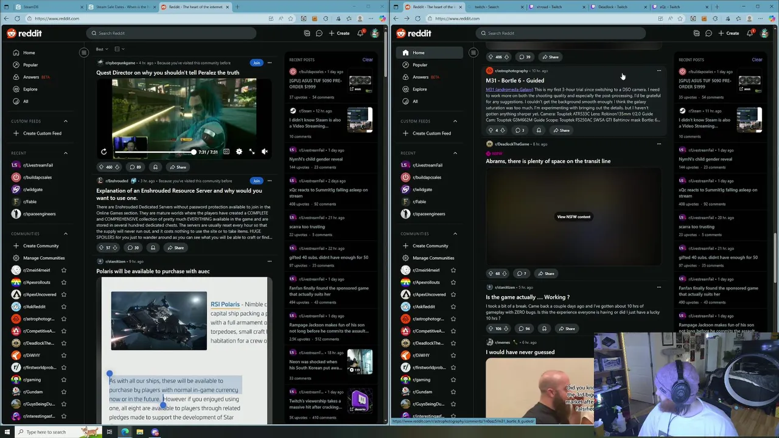The image size is (779, 438).
Task: Create a post in right window header
Action: (729, 33)
